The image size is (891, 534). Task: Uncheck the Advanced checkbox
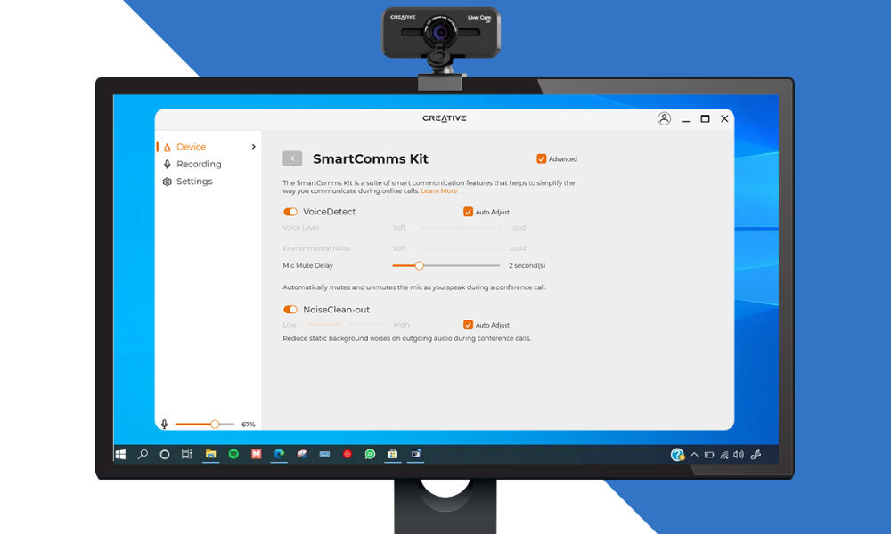click(x=542, y=159)
